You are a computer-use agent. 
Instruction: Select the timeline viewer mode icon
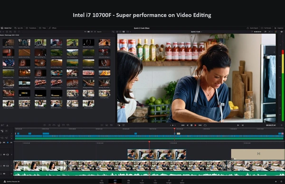(123, 32)
